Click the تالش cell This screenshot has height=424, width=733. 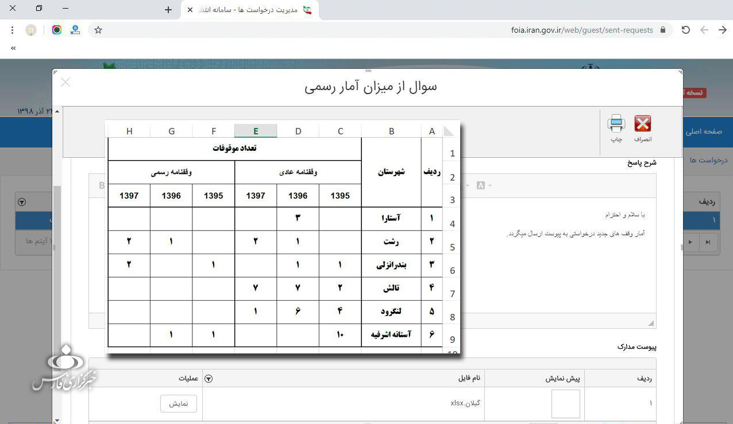(391, 289)
